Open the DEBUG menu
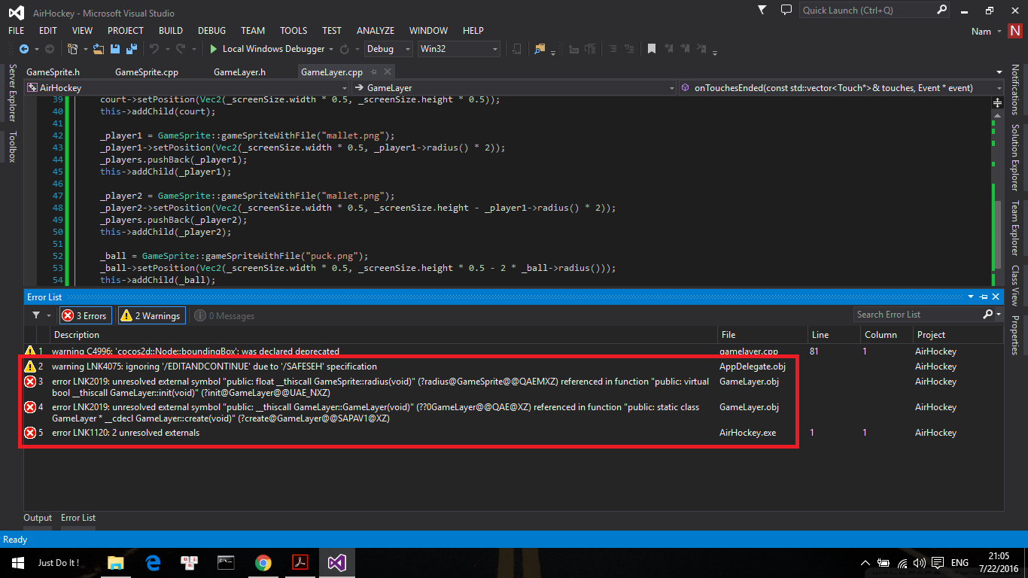This screenshot has width=1028, height=578. [x=211, y=31]
